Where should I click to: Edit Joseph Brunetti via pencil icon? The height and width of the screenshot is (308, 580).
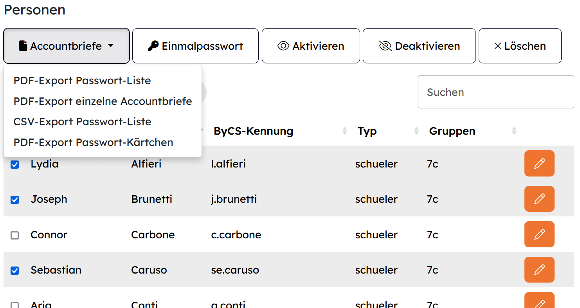click(539, 199)
